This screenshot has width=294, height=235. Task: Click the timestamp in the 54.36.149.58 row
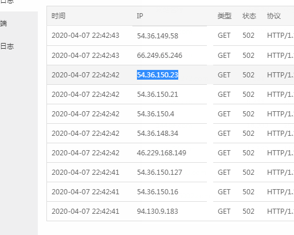85,36
